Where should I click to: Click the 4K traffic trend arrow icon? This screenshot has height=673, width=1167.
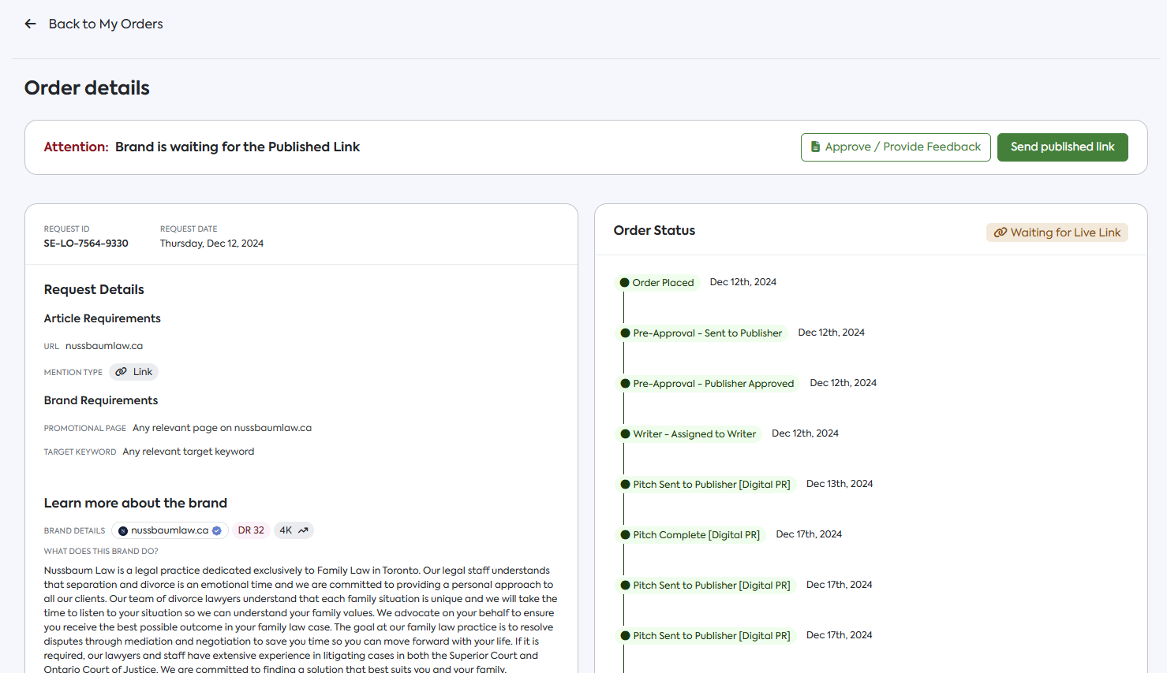coord(303,530)
